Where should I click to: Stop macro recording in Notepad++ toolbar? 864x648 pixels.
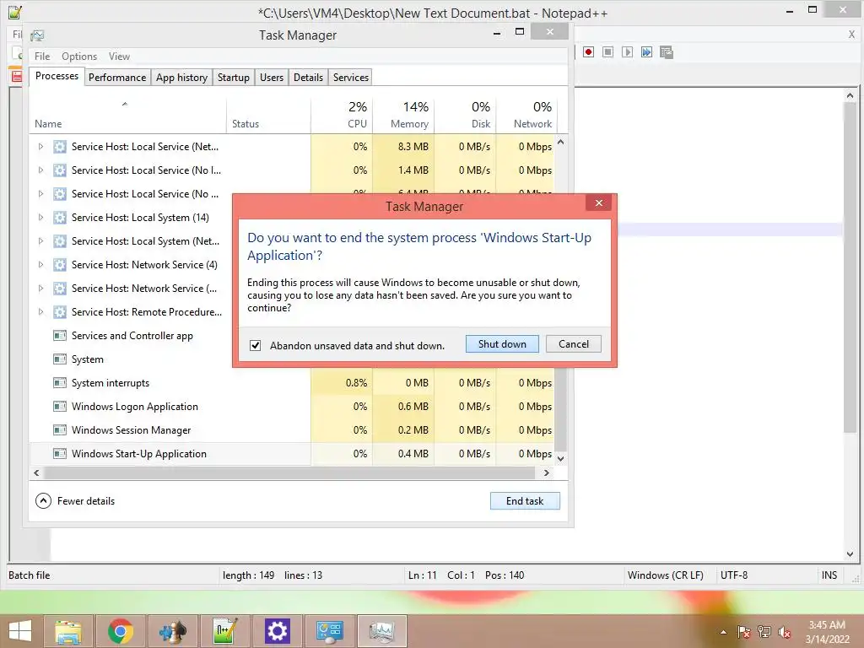coord(607,51)
